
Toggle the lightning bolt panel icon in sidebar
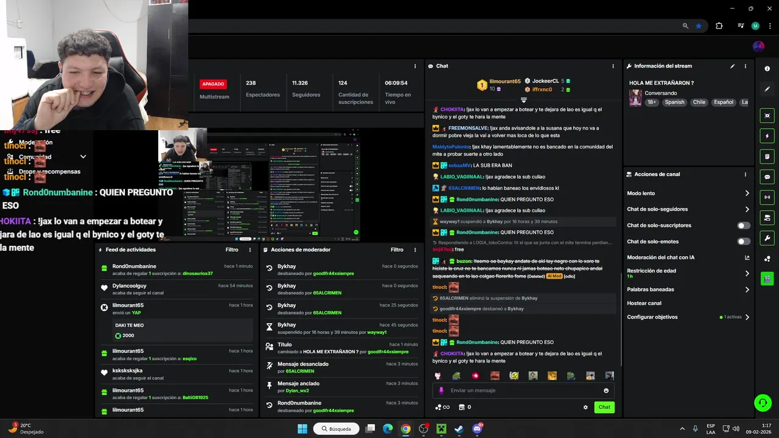[x=767, y=136]
